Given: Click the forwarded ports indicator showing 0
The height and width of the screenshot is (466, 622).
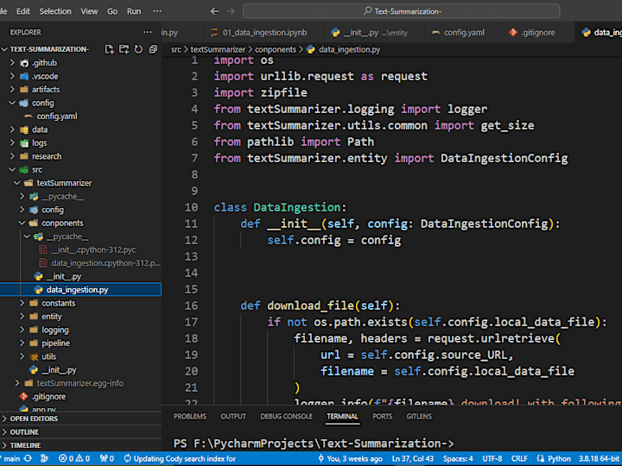Looking at the screenshot, I should (107, 458).
